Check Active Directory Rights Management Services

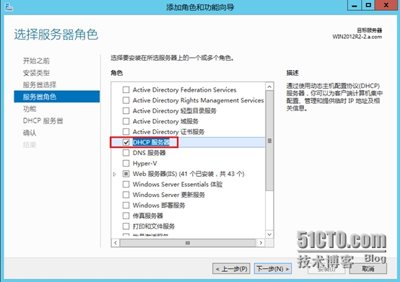pos(126,100)
